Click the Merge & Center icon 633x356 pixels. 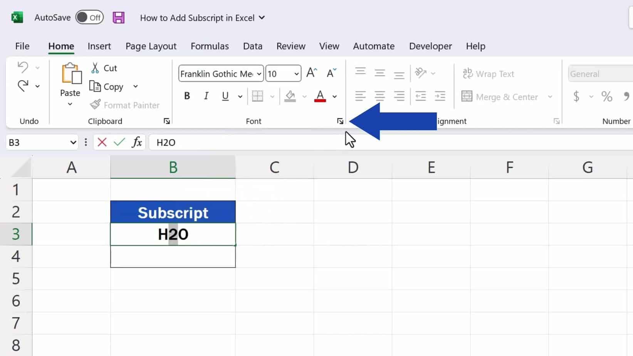click(467, 96)
